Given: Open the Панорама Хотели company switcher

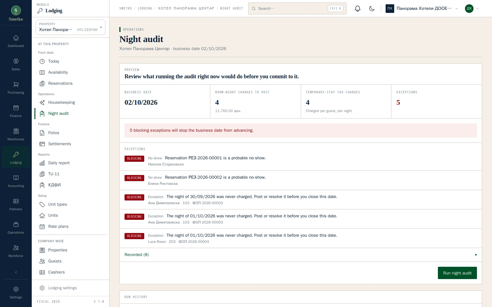Looking at the screenshot, I should pos(422,9).
